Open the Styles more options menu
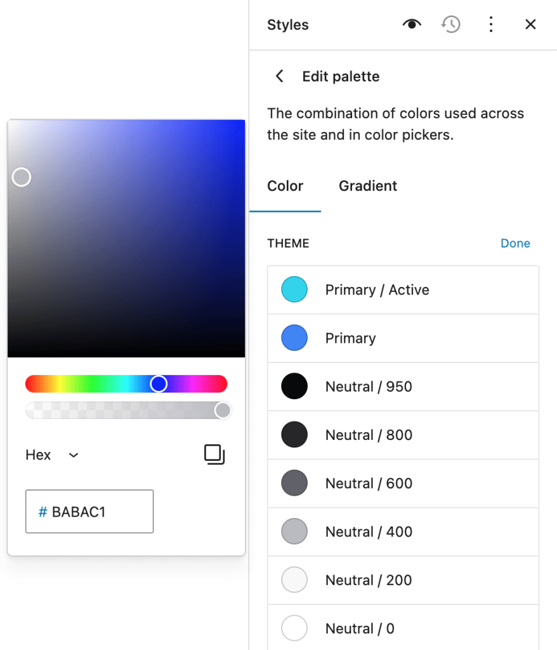This screenshot has height=650, width=557. coord(490,25)
